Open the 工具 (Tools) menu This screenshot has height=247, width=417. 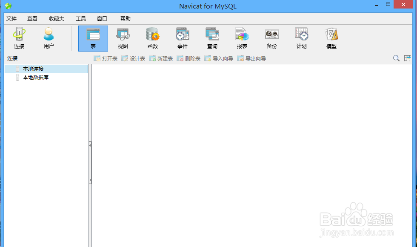click(81, 19)
